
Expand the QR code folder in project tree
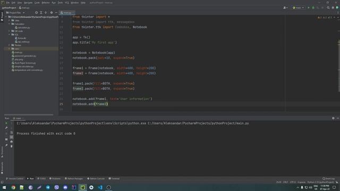10,31
